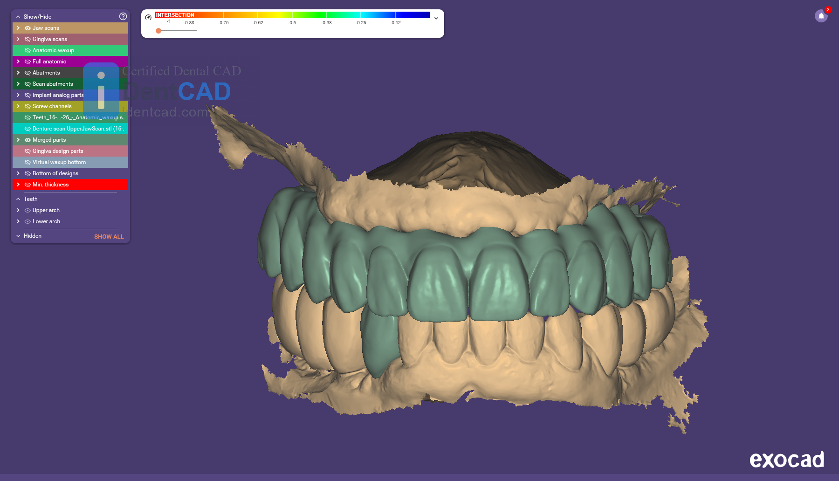Select the Virtual waxup bottom row

59,162
